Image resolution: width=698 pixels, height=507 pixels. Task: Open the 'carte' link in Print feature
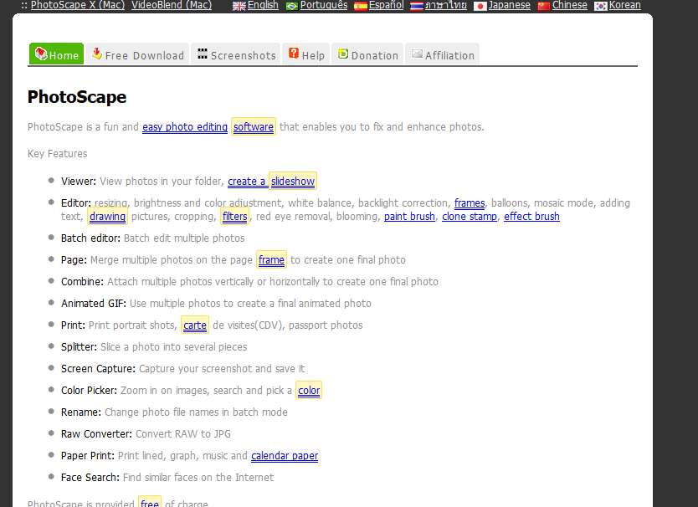(x=194, y=325)
